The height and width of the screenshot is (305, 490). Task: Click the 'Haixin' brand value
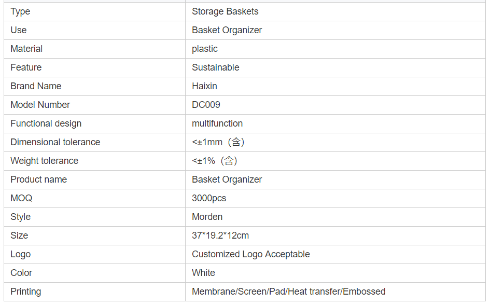[x=204, y=86]
